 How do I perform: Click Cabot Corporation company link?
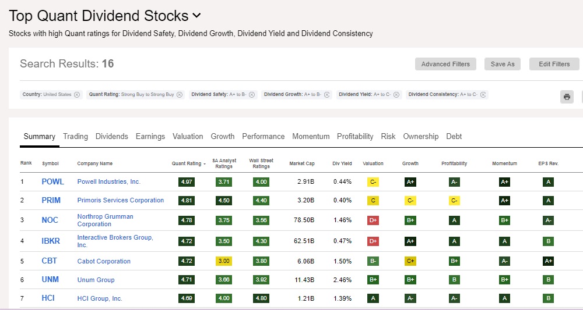[104, 261]
